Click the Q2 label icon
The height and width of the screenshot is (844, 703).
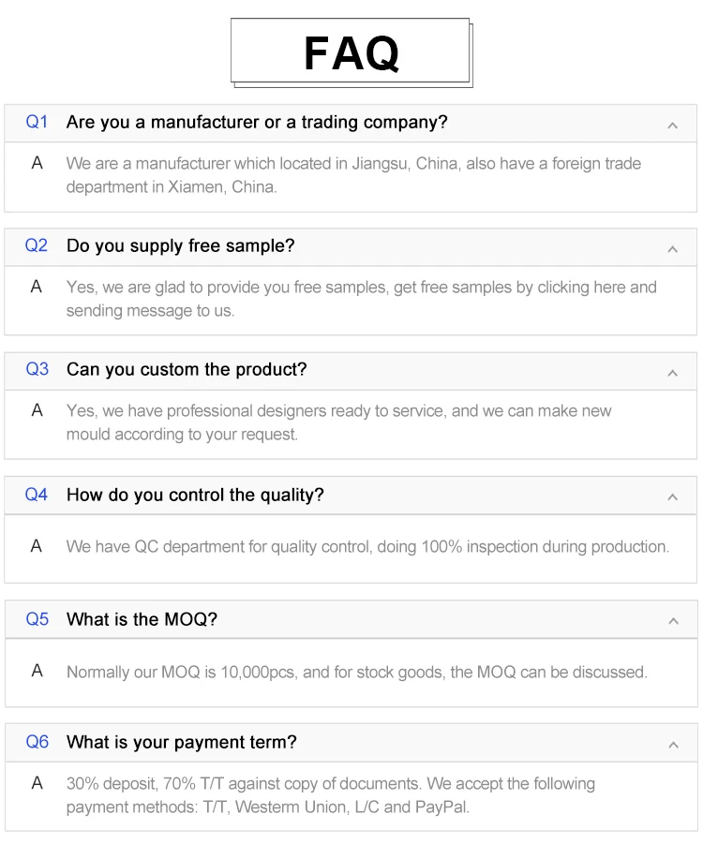(x=37, y=245)
